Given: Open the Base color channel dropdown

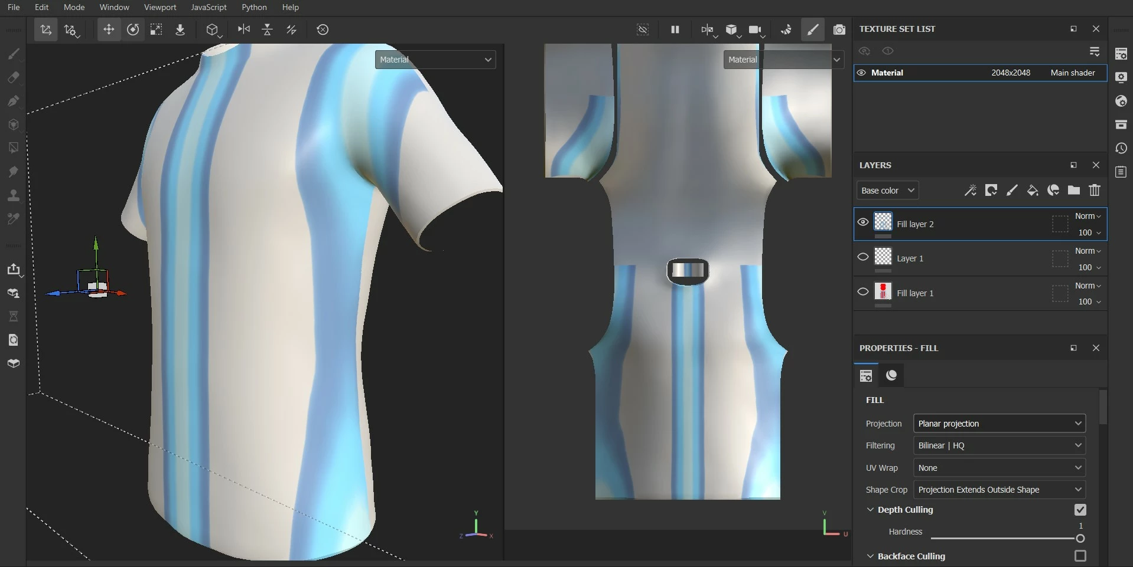Looking at the screenshot, I should 887,190.
